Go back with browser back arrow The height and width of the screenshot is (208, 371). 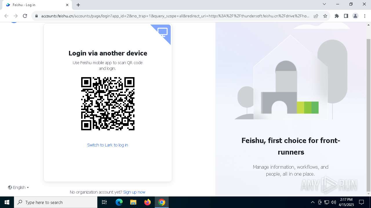point(6,16)
